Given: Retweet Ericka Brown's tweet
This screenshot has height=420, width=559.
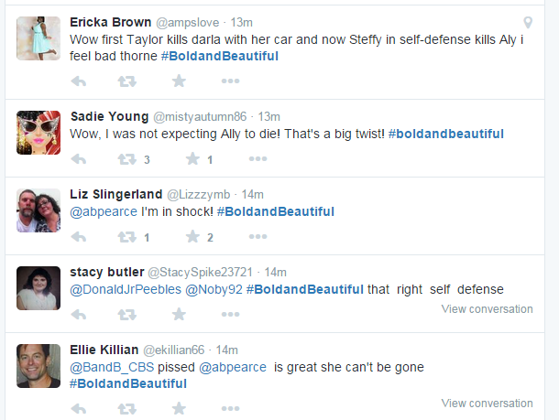Looking at the screenshot, I should click(126, 81).
